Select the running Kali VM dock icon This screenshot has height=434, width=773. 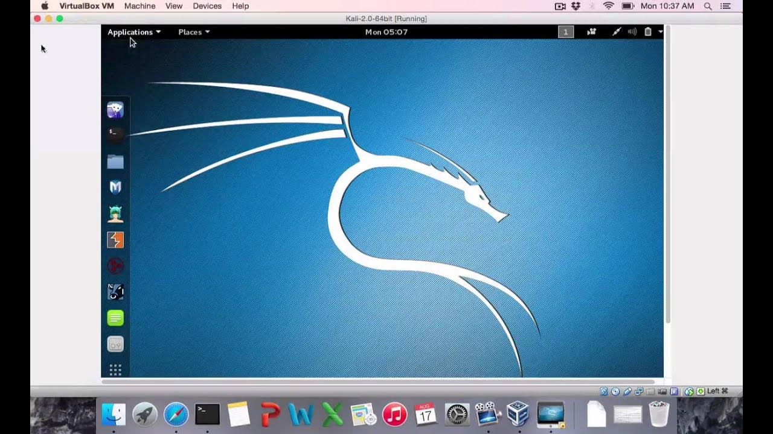pyautogui.click(x=550, y=415)
